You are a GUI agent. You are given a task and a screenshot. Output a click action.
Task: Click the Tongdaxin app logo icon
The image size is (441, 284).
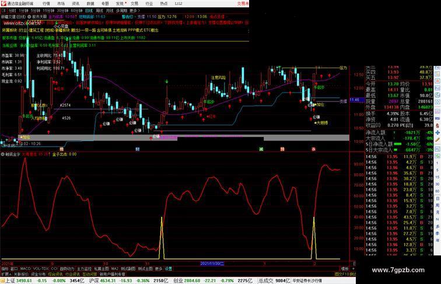pos(3,3)
